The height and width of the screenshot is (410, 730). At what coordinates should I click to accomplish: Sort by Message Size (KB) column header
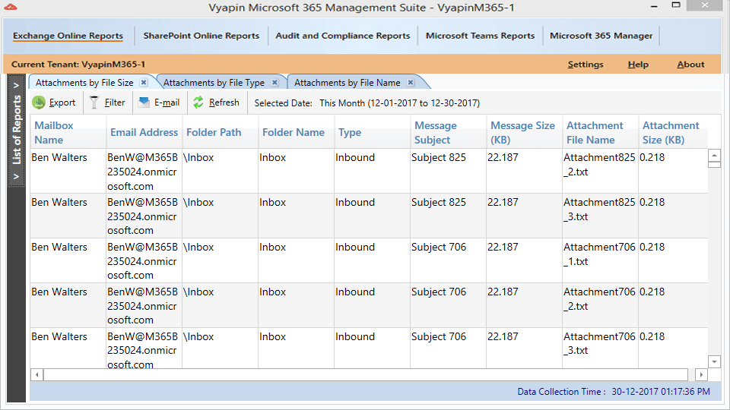[524, 132]
